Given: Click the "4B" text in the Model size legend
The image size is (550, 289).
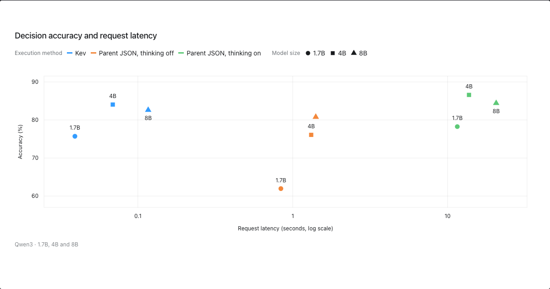Looking at the screenshot, I should pos(342,53).
